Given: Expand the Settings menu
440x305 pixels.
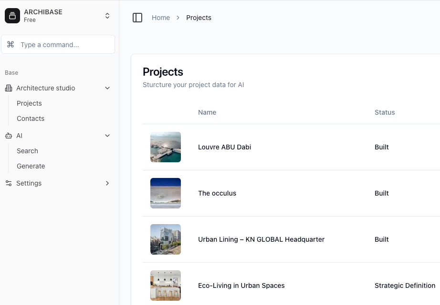Looking at the screenshot, I should tap(107, 183).
